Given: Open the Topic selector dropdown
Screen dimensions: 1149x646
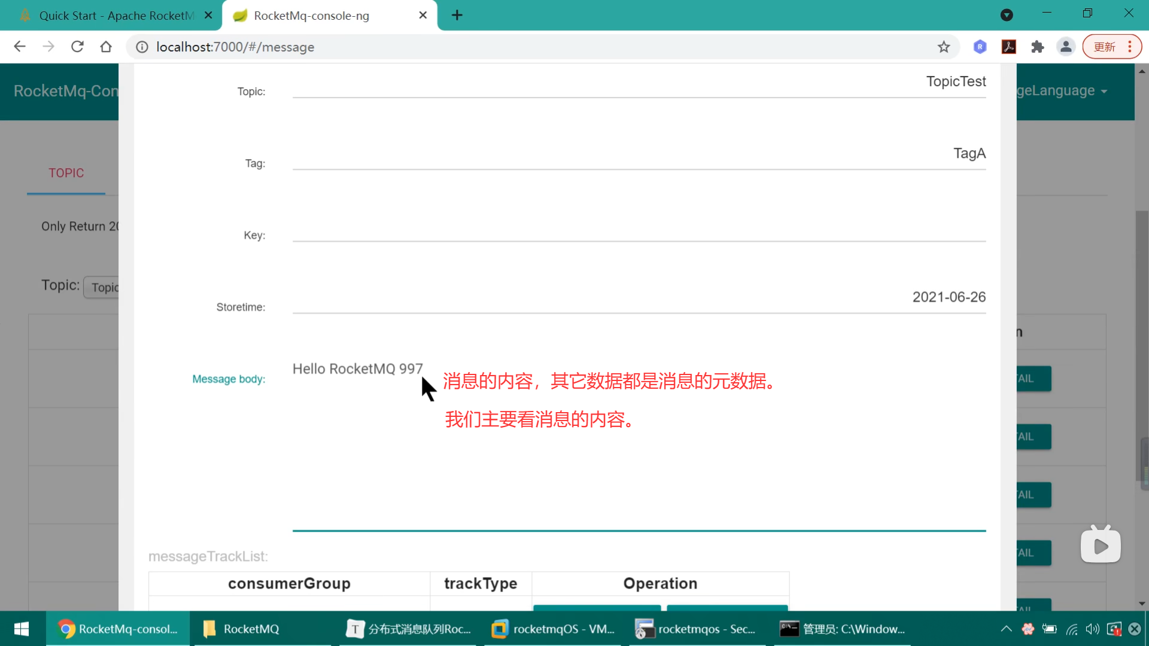Looking at the screenshot, I should (103, 287).
